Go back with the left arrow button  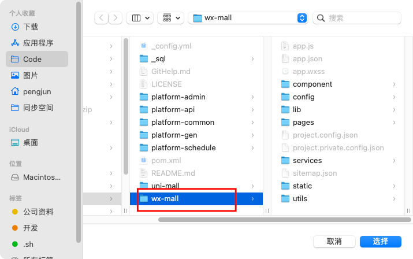pos(101,18)
